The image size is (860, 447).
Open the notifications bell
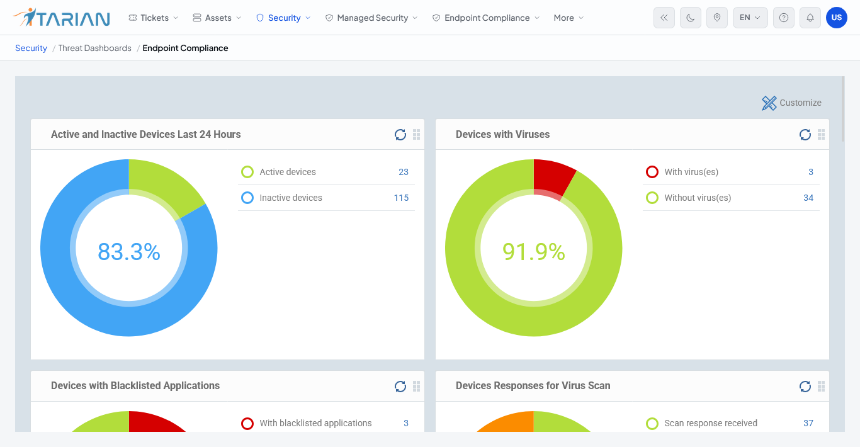point(810,18)
